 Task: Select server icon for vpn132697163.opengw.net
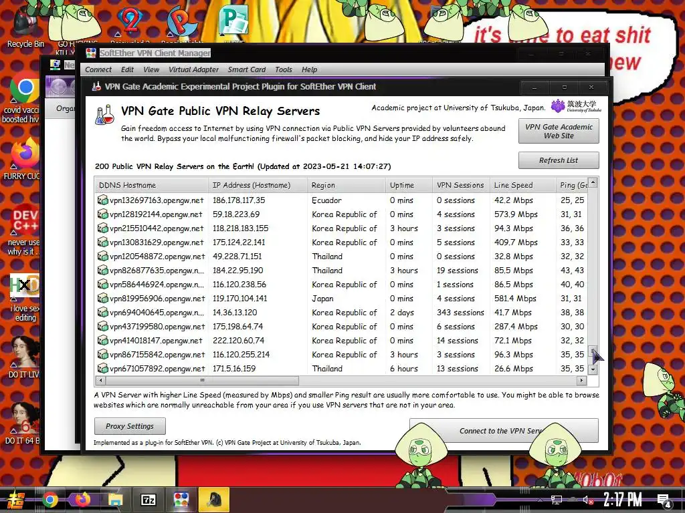click(102, 200)
